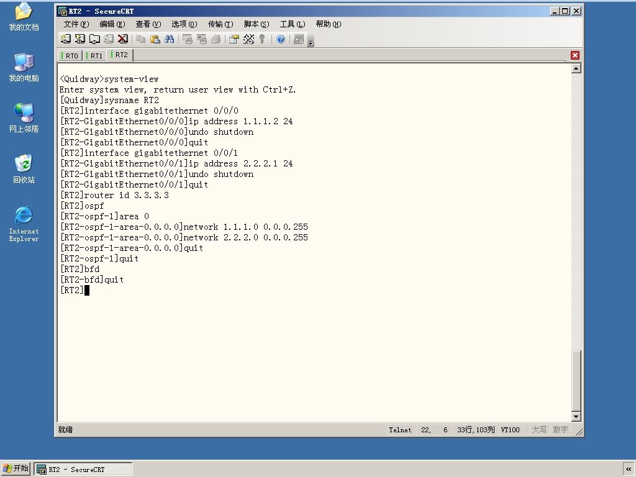Click the '[RT2]ospf' command line
This screenshot has width=636, height=477.
click(82, 206)
